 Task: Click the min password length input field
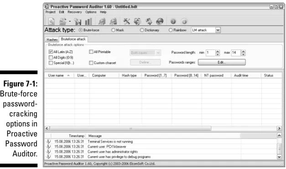(x=211, y=53)
